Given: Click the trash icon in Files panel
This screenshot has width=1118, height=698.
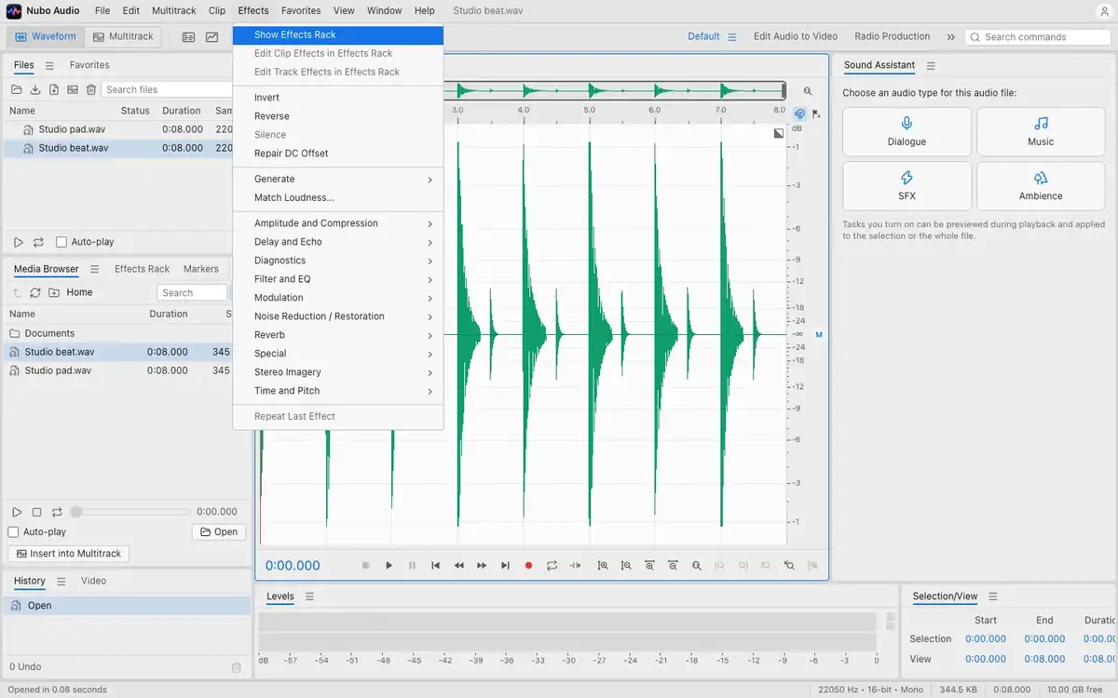Looking at the screenshot, I should pyautogui.click(x=91, y=89).
